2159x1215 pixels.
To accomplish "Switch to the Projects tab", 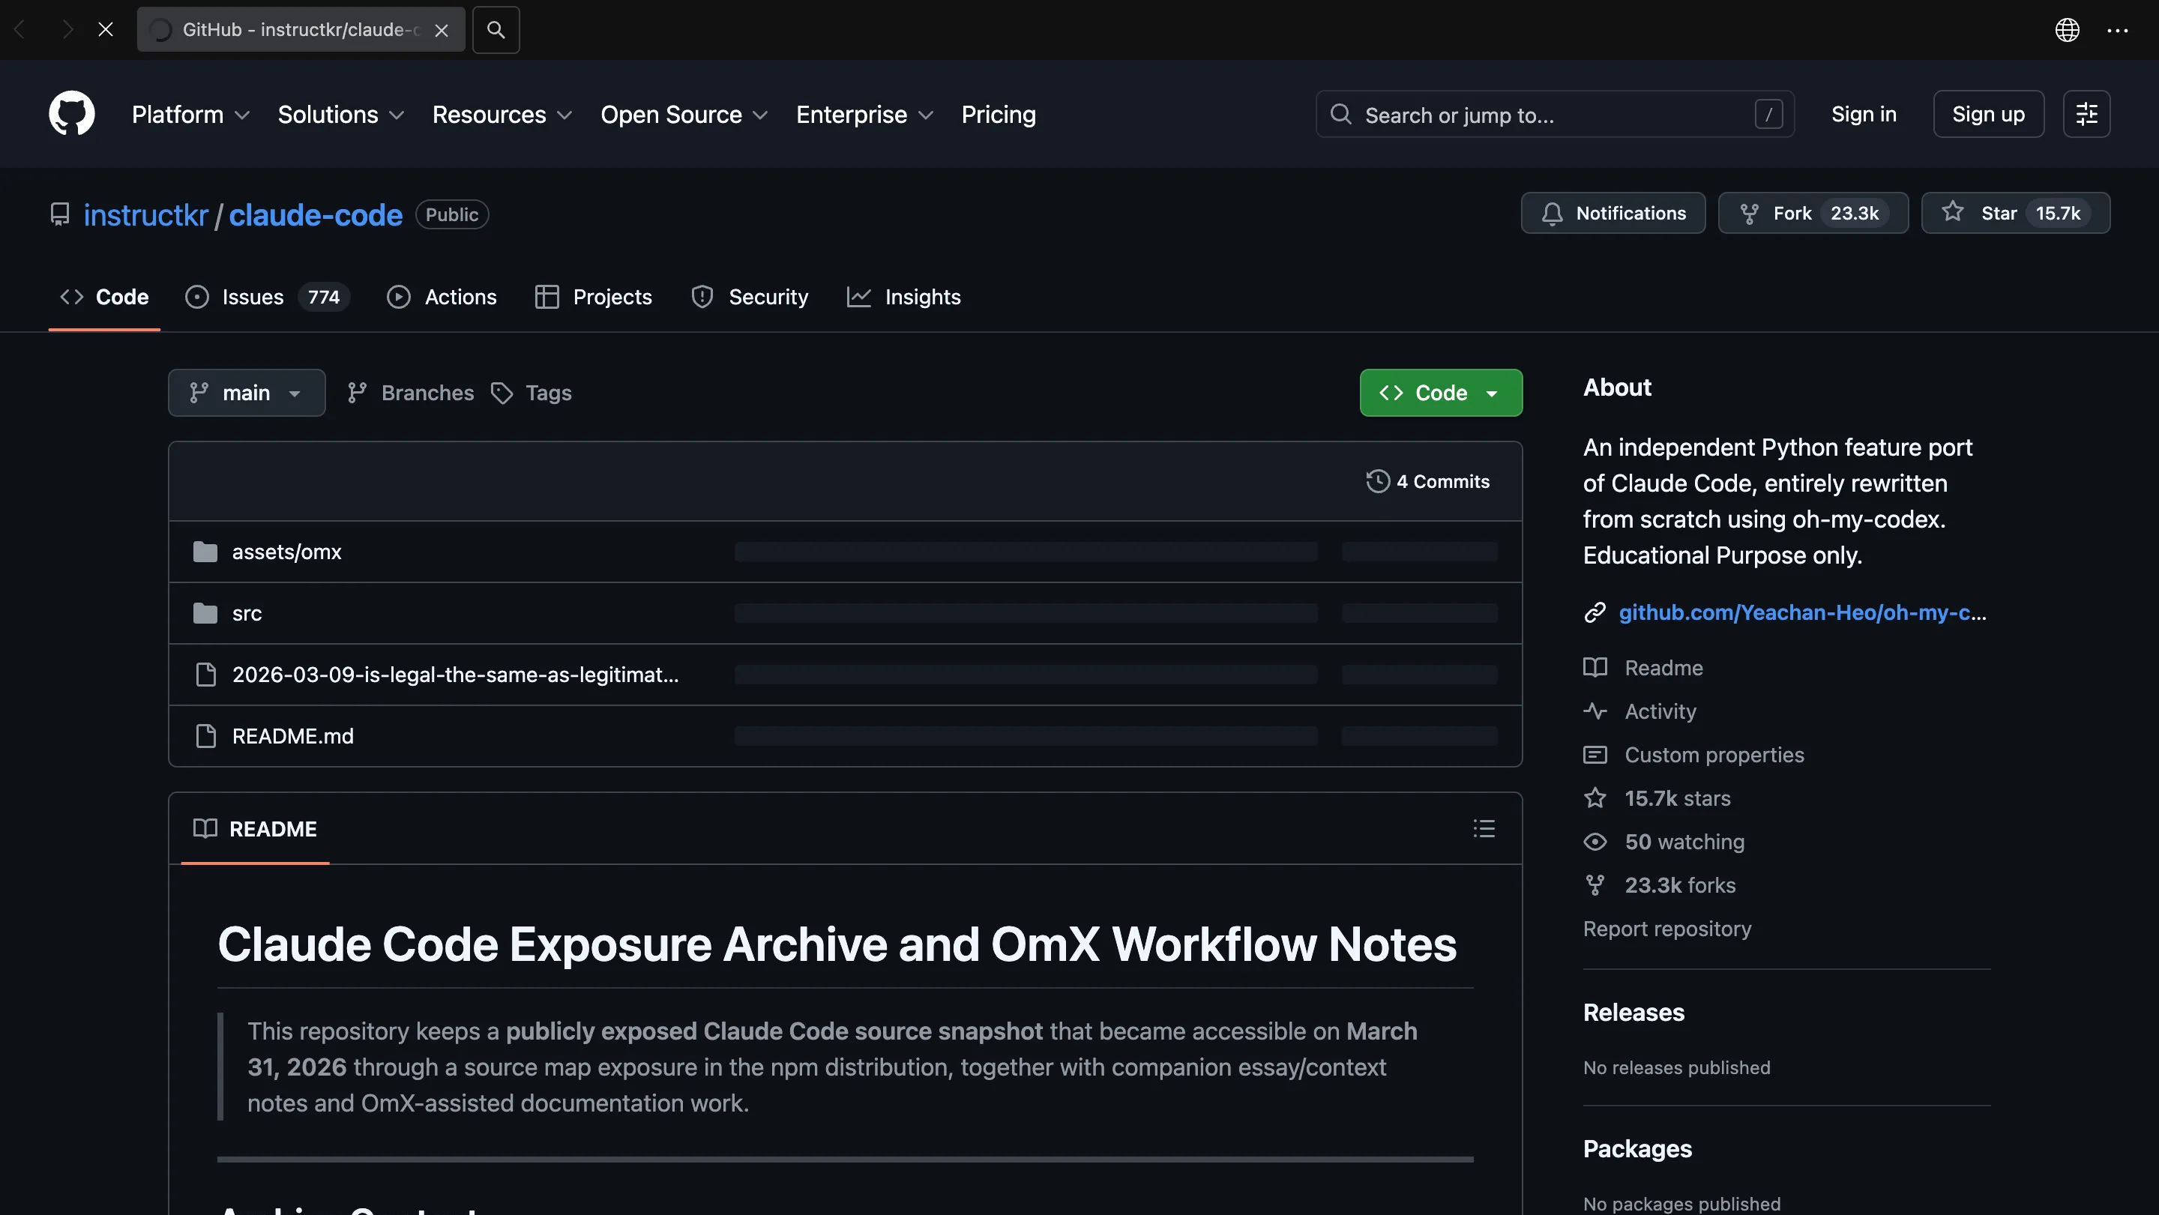I will [594, 297].
